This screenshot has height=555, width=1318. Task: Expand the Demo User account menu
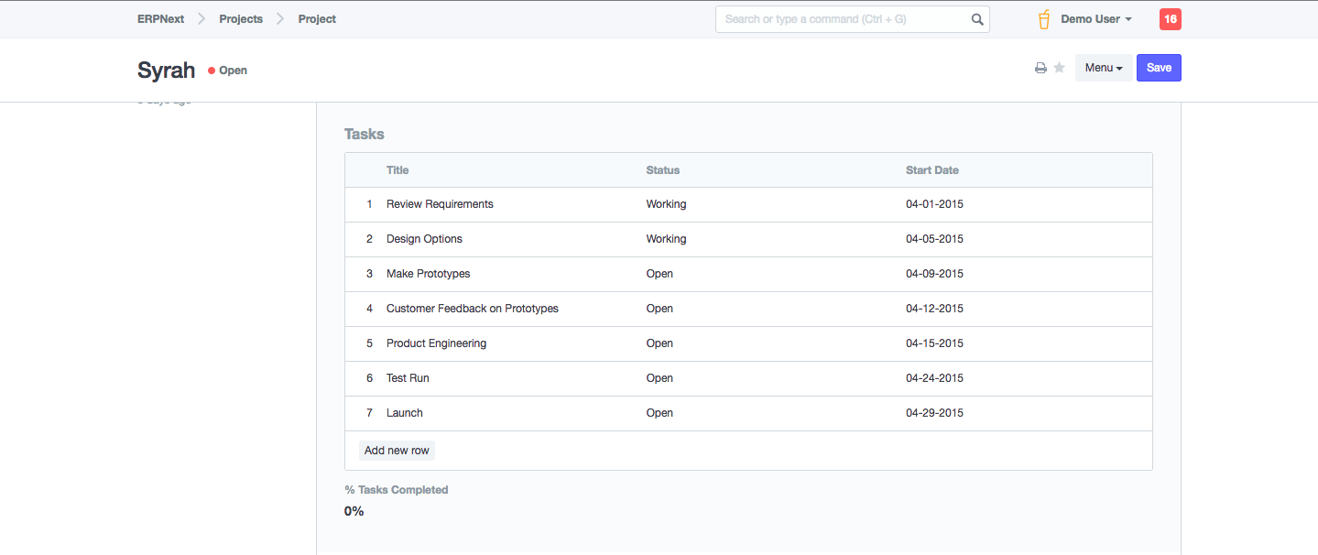coord(1095,19)
